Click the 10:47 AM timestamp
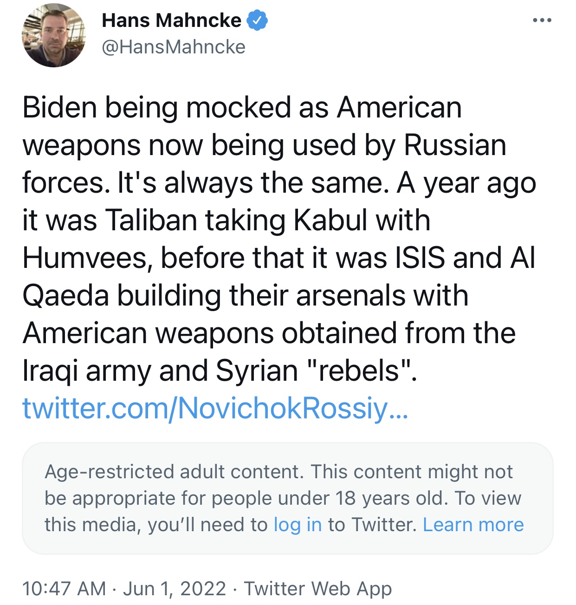576x605 pixels. 64,589
